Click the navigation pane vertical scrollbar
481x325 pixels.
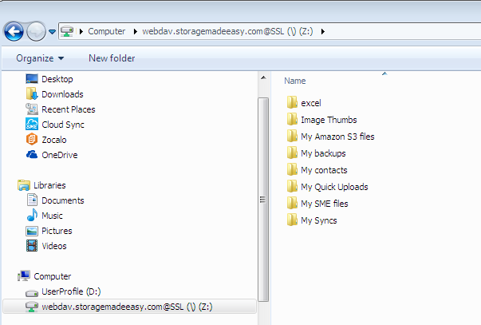click(264, 200)
